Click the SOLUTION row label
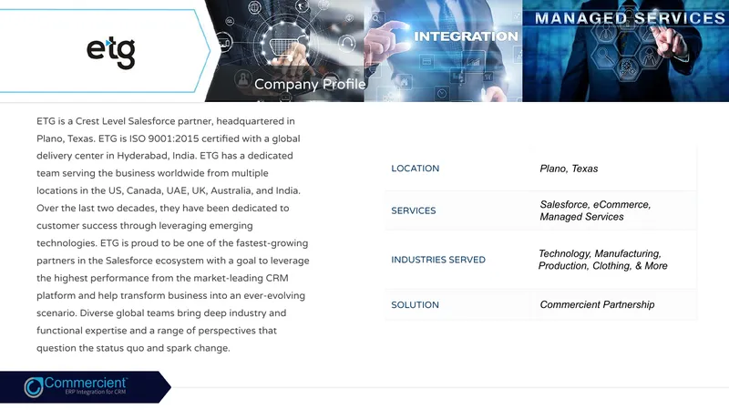 [x=415, y=305]
